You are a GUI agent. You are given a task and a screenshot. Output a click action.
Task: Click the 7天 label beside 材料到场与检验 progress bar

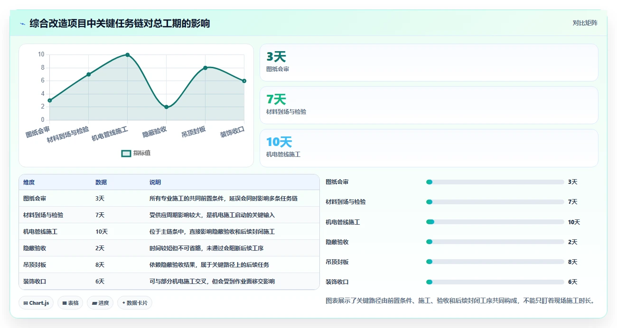point(572,202)
